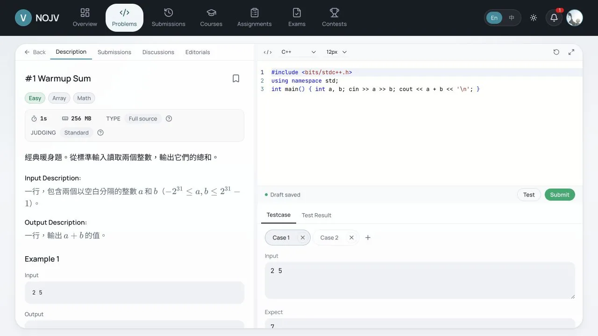Select the Case 2 testcase
Image resolution: width=598 pixels, height=336 pixels.
(x=329, y=238)
